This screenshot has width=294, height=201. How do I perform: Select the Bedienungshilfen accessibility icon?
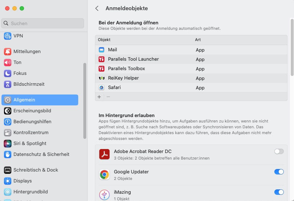8,121
